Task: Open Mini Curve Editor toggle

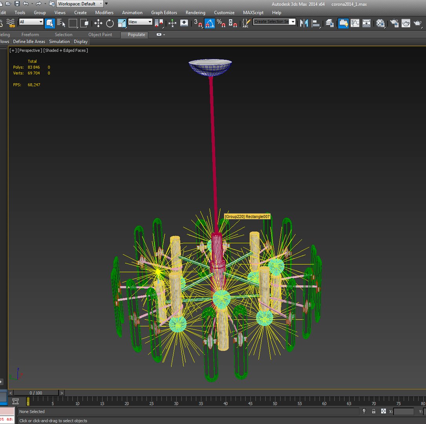Action: coord(15,401)
